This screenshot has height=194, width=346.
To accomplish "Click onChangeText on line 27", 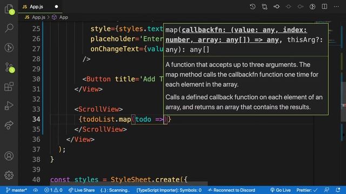I will click(x=115, y=49).
